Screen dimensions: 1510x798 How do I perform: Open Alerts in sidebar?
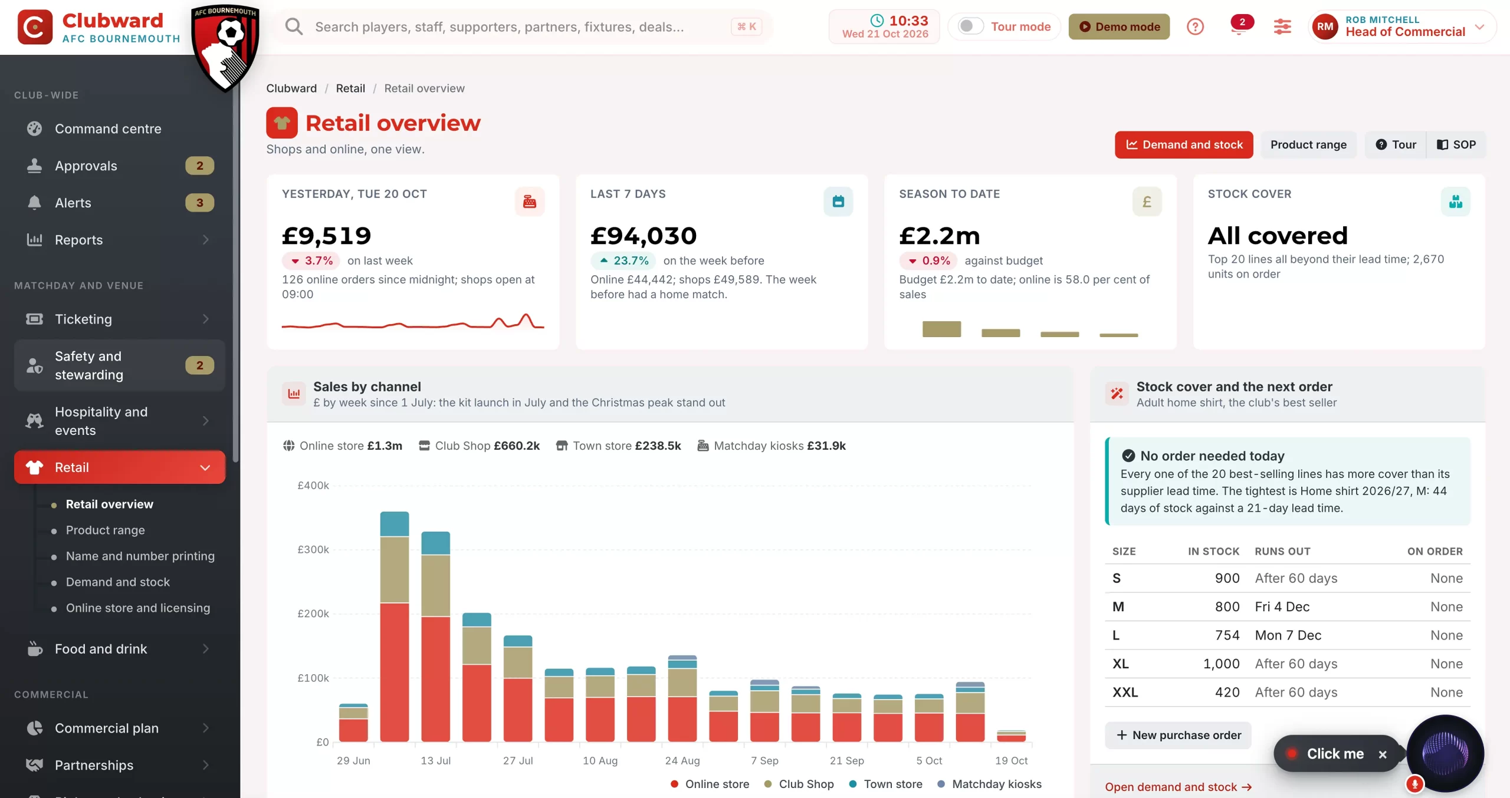tap(120, 203)
